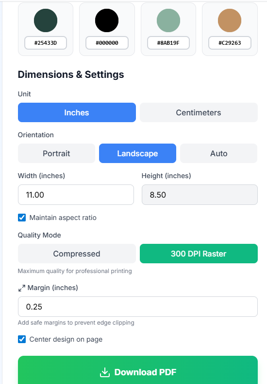Click the Orientation label
267x384 pixels.
coord(35,135)
